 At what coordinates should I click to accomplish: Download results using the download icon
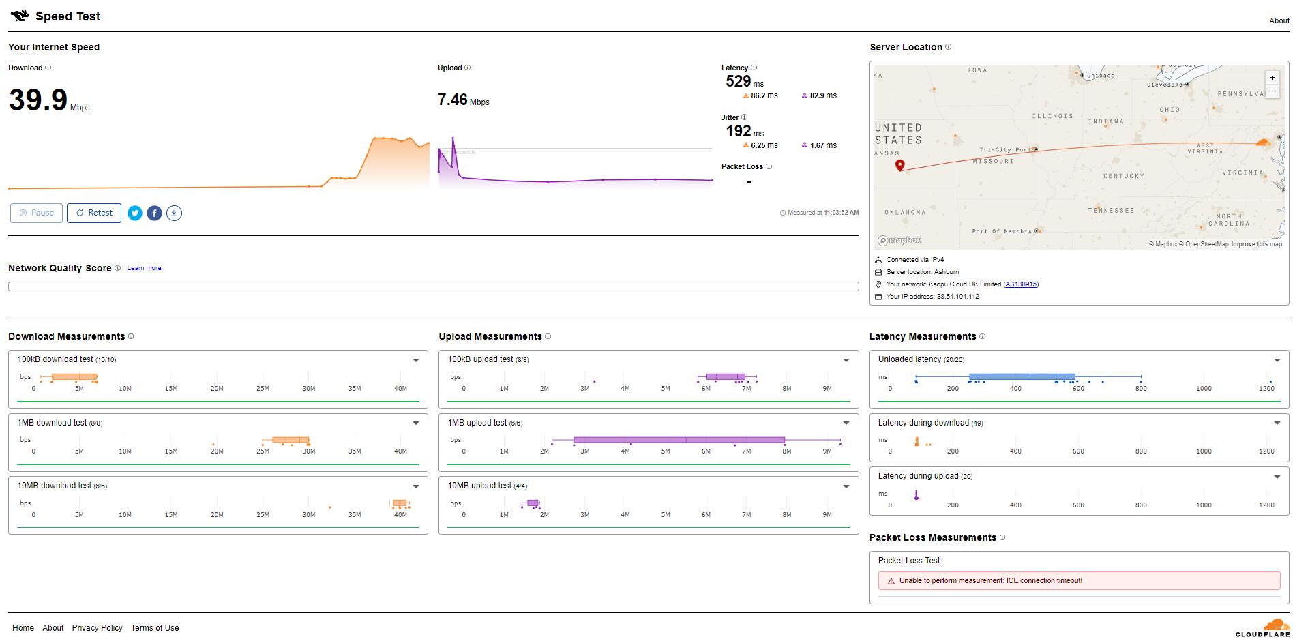175,213
